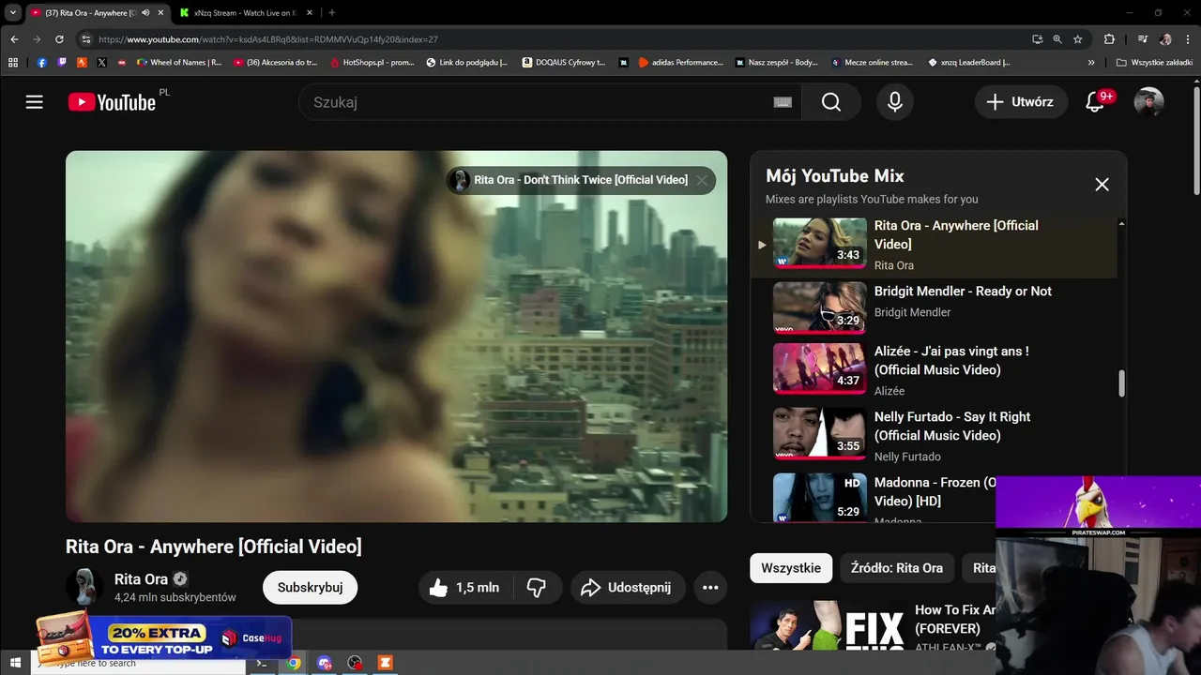The image size is (1201, 675).
Task: Open a new Chrome tab
Action: (331, 13)
